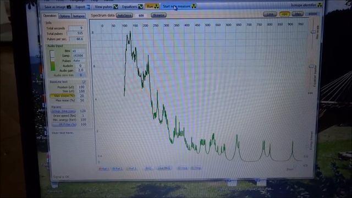Viewport: 352px width, 198px height.
Task: Click the BKG link below the chart
Action: click(148, 168)
